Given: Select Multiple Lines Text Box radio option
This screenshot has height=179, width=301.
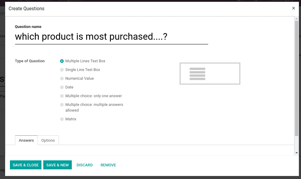Looking at the screenshot, I should click(62, 61).
